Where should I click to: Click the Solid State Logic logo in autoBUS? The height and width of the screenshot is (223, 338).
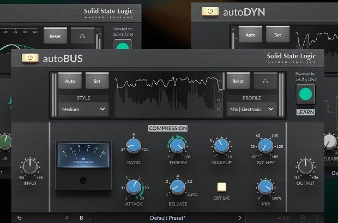291,58
